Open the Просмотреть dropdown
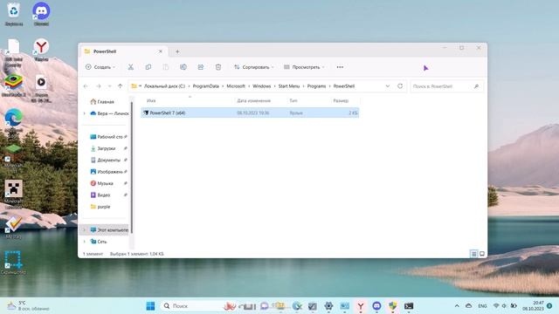 click(x=304, y=67)
